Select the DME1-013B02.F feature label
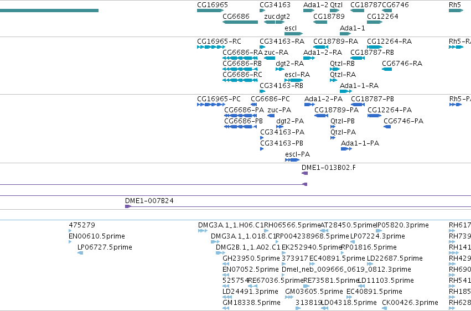 click(x=329, y=168)
